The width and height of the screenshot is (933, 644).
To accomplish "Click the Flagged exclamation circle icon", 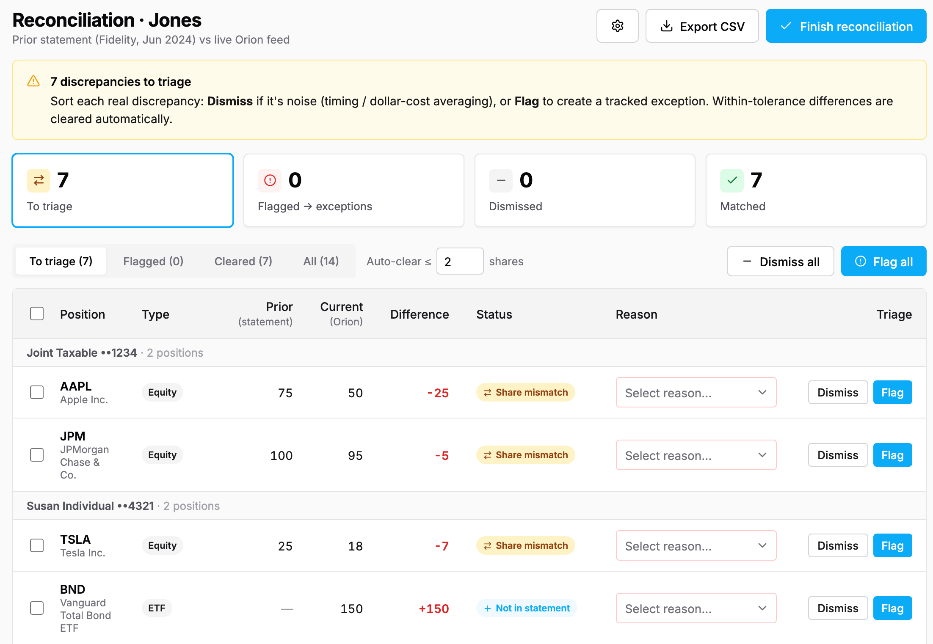I will point(270,181).
